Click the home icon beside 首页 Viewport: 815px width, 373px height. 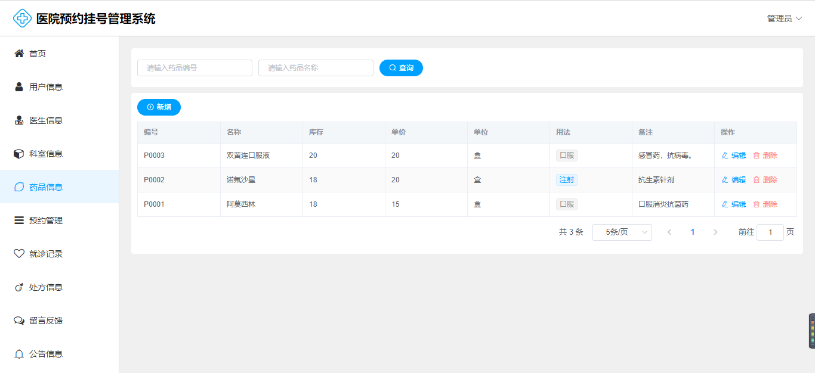19,54
